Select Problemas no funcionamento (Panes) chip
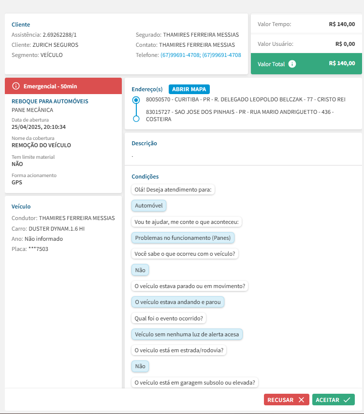 click(x=183, y=238)
